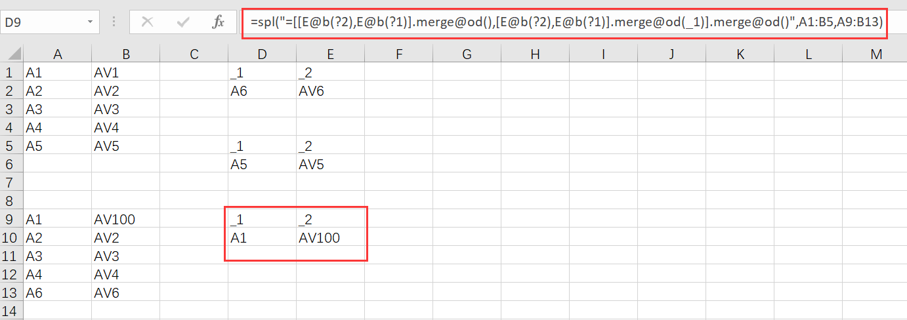
Task: Select cell D2 containing A6
Action: tap(262, 91)
